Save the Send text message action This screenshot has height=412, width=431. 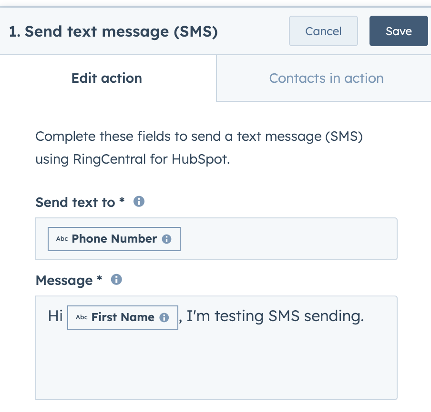click(399, 31)
